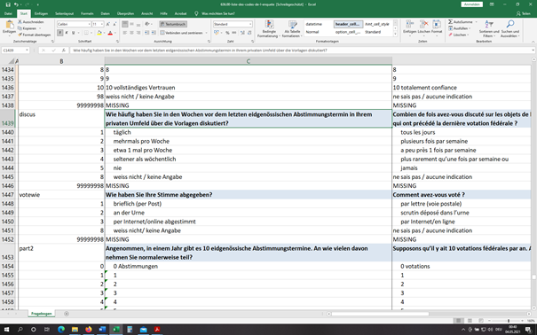Click Einfügen in the Zellen group
Screen dimensions: 537x335
click(x=409, y=27)
